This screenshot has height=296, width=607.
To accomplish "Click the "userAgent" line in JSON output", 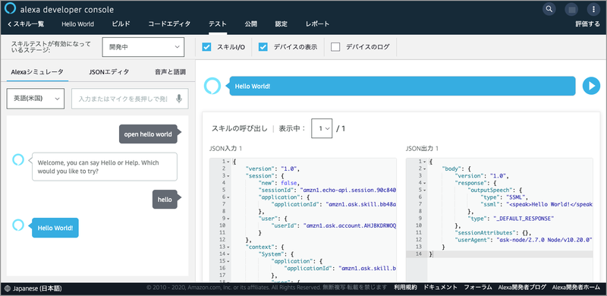I will pyautogui.click(x=524, y=240).
